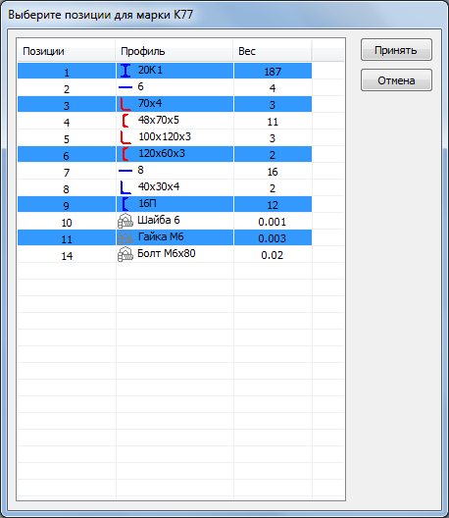
Task: Click the red angle icon for 100x120x3
Action: click(125, 137)
